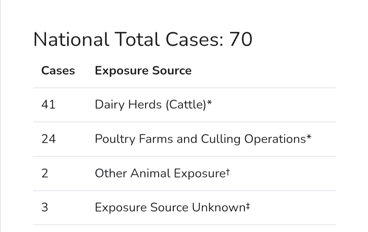The width and height of the screenshot is (368, 232).
Task: Click the word Cattle in parentheses
Action: (x=186, y=105)
